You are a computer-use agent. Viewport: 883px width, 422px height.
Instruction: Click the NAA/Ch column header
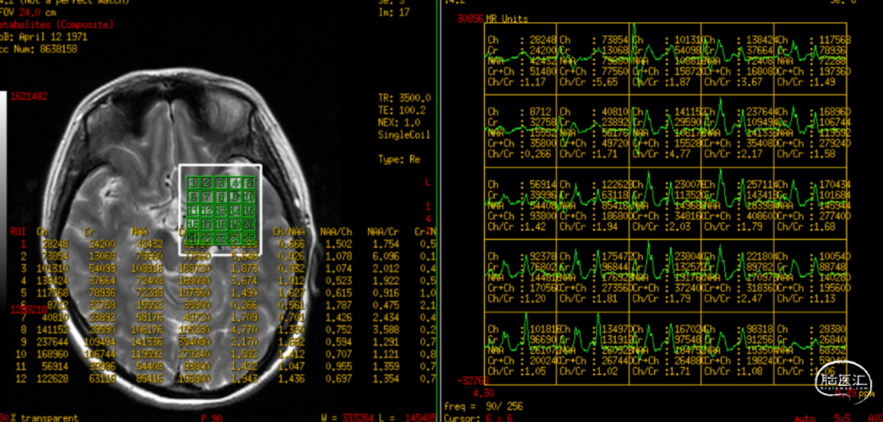tap(336, 231)
